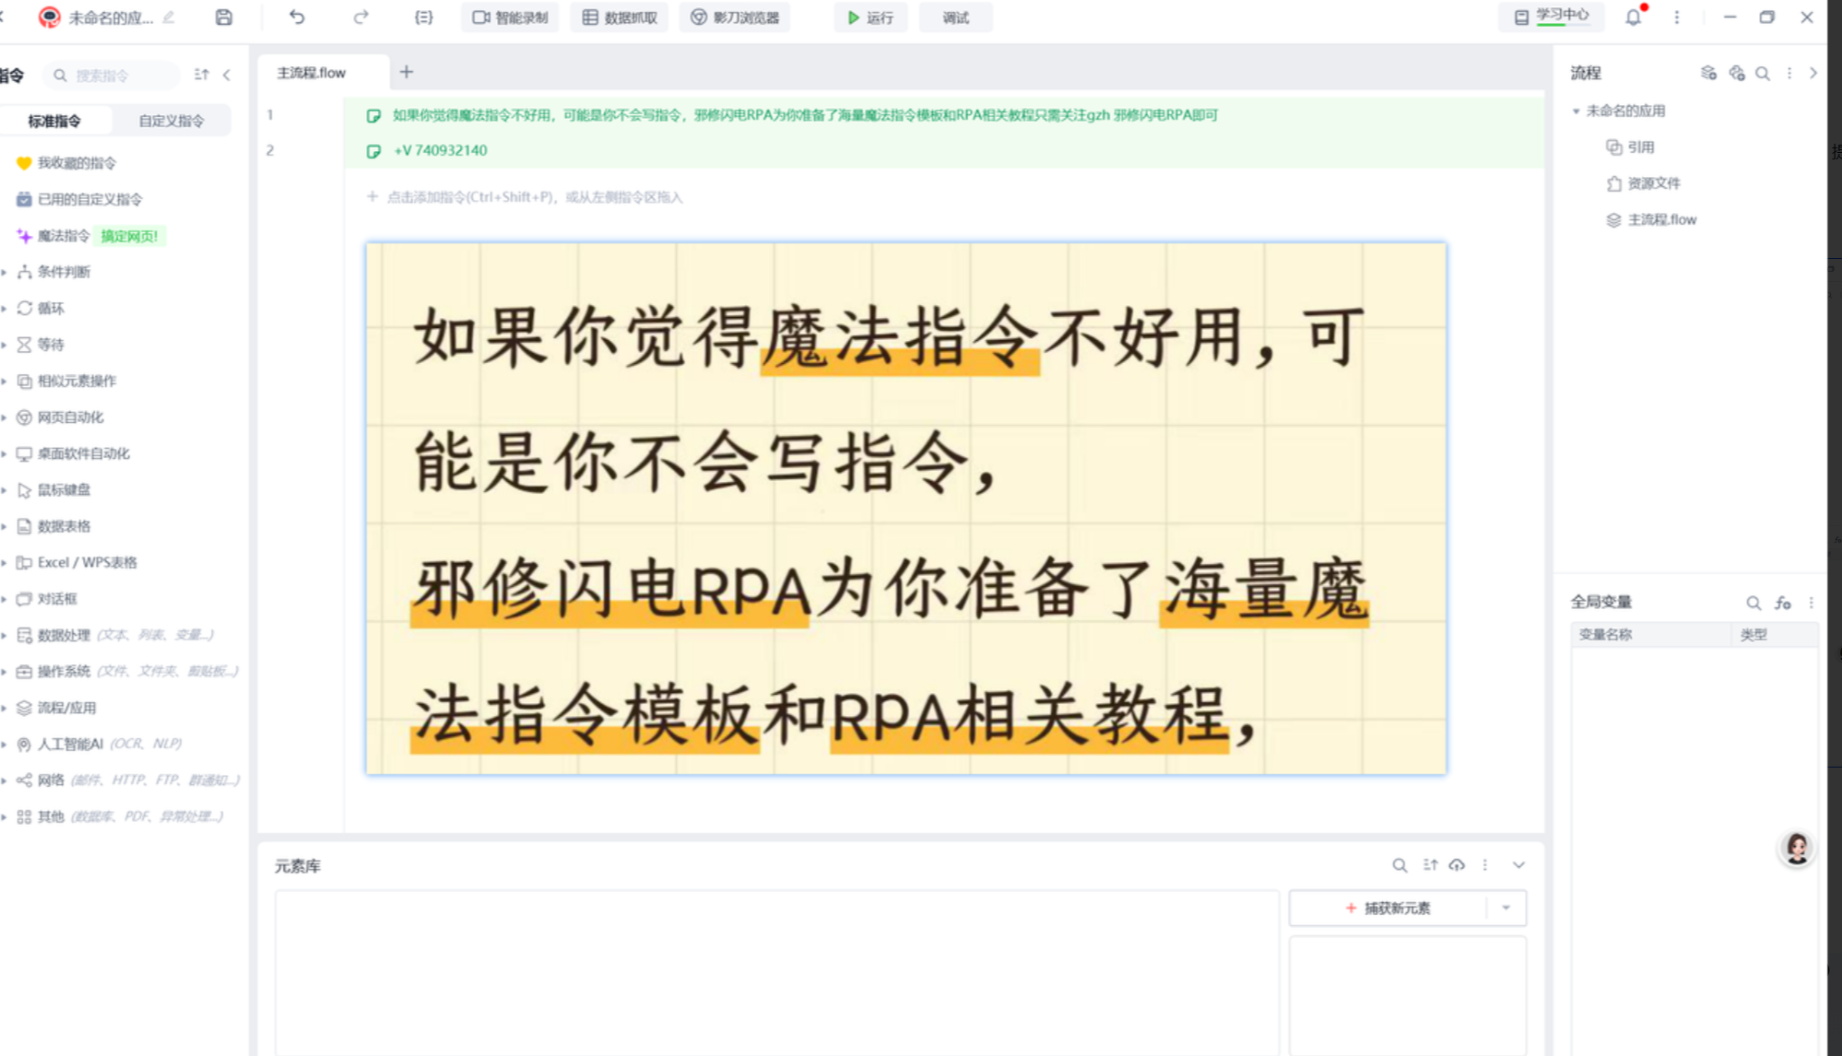Collapse the instruction panel with left chevron
Screen dimensions: 1842x1056
point(227,76)
